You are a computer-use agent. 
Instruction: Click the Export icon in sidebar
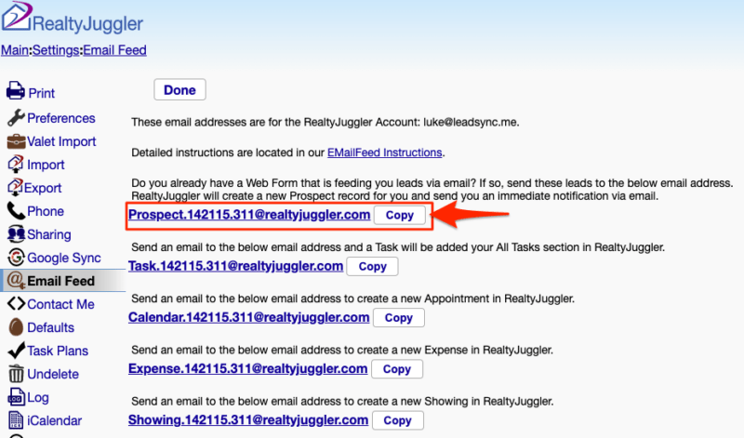pyautogui.click(x=15, y=188)
